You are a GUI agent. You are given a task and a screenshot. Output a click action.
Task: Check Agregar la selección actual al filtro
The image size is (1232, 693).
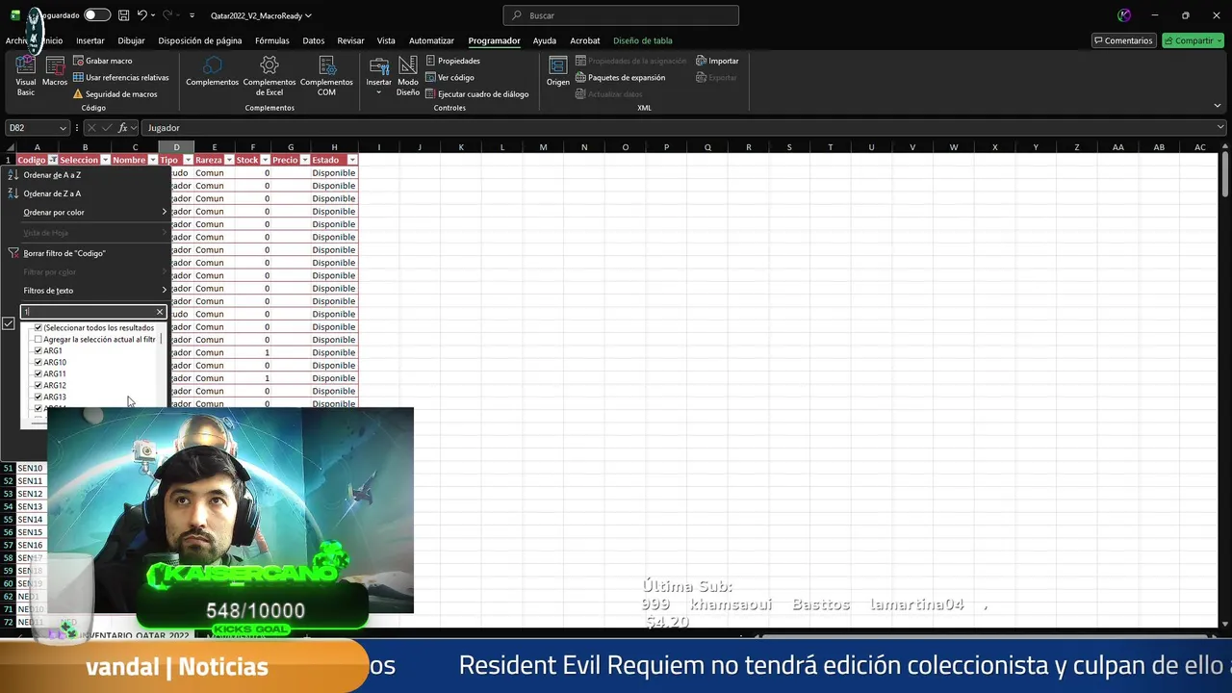click(38, 340)
